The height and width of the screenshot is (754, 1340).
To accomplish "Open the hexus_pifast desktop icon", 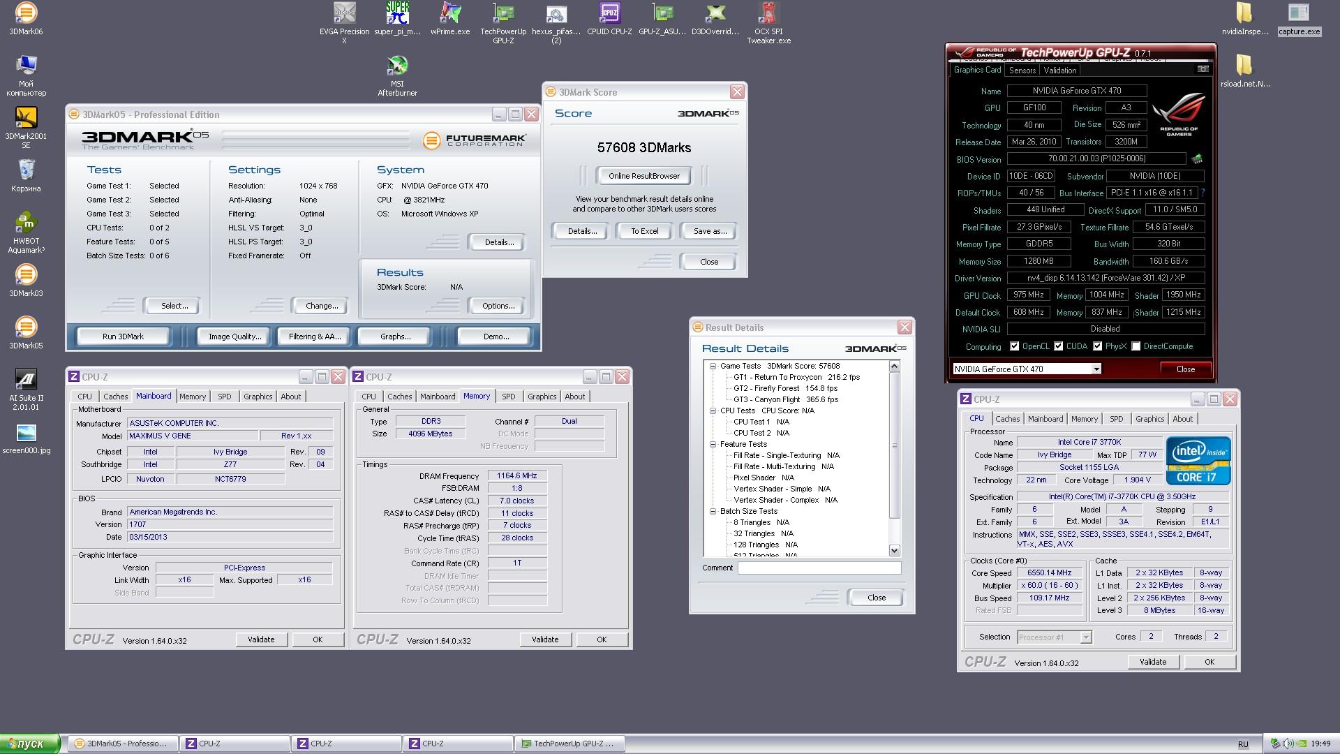I will click(x=556, y=22).
